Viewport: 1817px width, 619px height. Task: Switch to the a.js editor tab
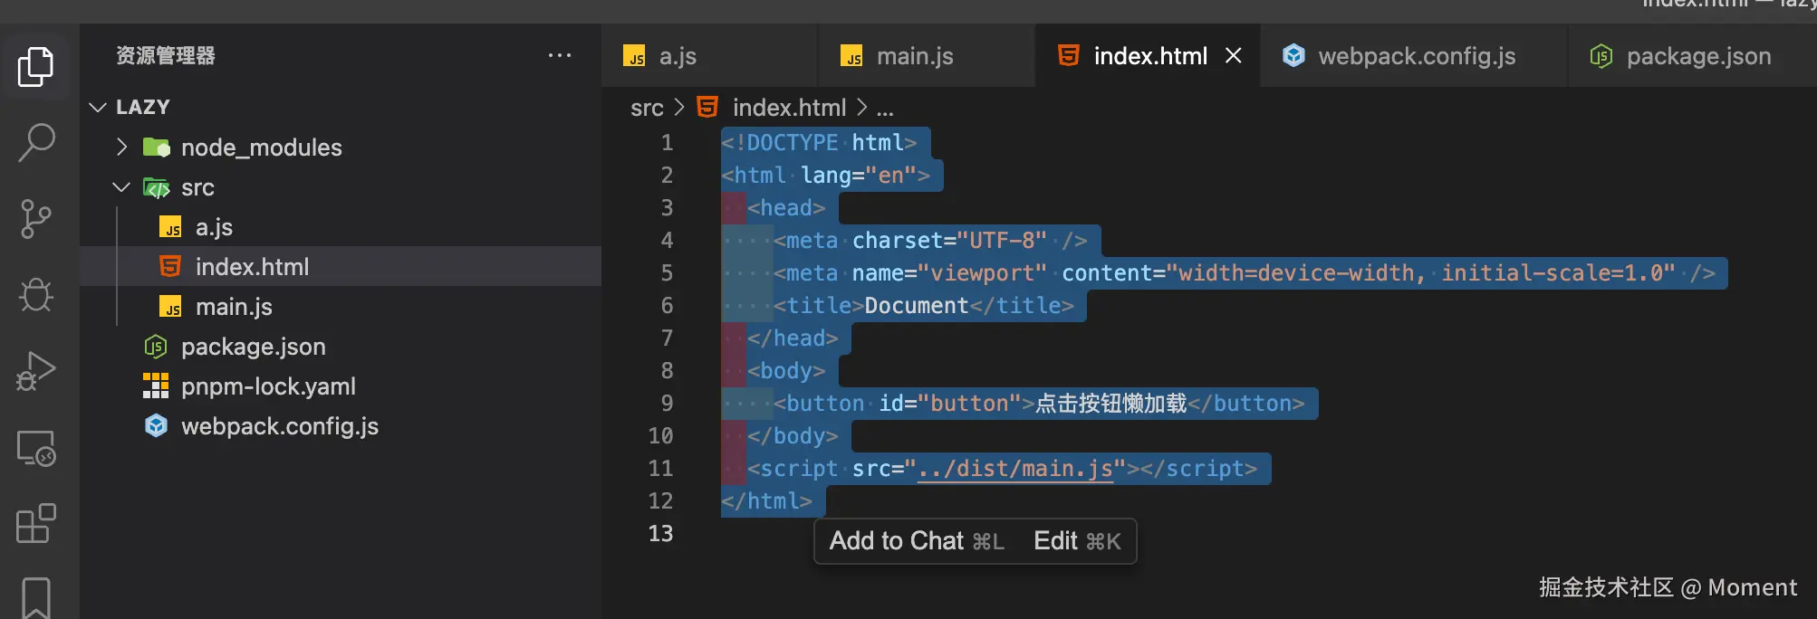677,56
